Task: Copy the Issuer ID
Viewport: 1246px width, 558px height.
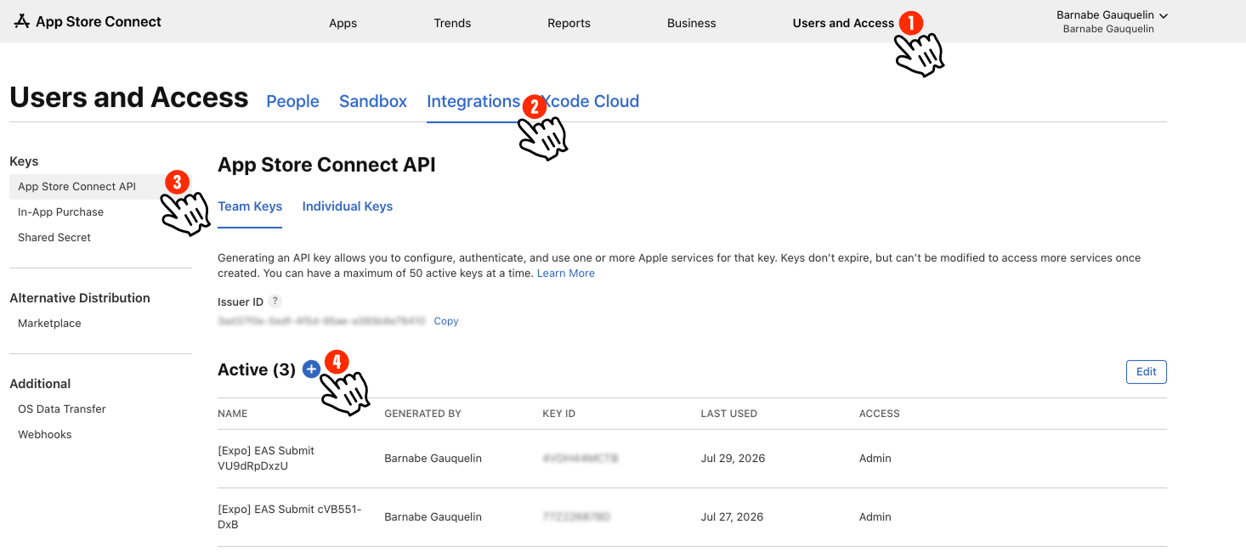Action: [x=446, y=321]
